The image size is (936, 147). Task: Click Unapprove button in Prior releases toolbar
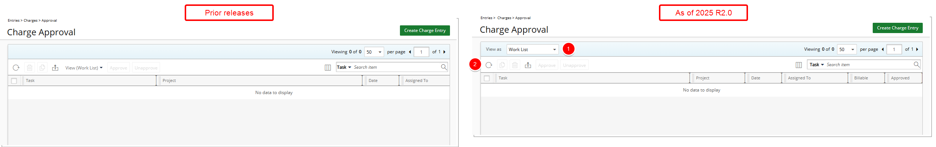tap(146, 68)
